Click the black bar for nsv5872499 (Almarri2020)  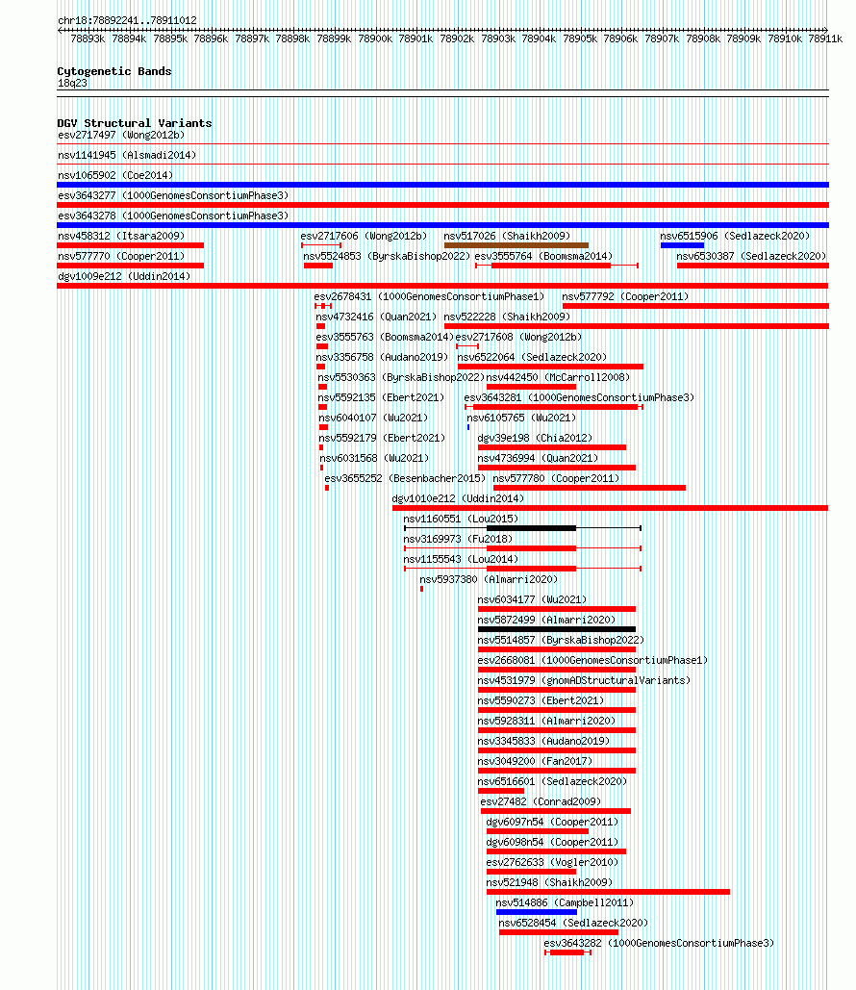[557, 629]
